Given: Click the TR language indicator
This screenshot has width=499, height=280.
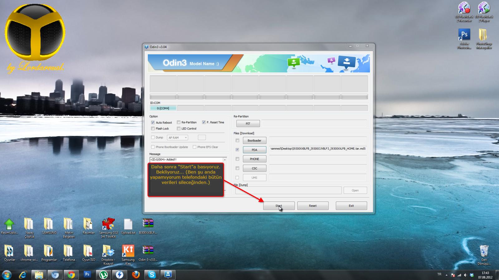Looking at the screenshot, I should 439,274.
